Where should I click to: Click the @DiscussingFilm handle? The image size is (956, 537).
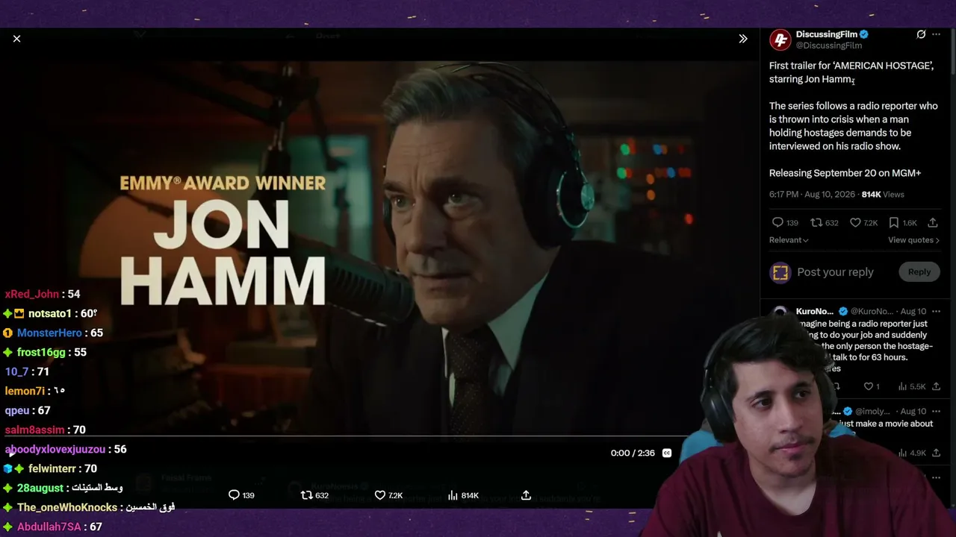(x=829, y=45)
